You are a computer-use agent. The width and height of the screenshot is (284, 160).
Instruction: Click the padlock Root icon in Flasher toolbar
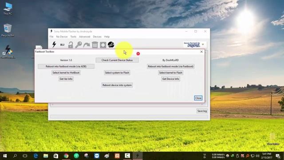[x=71, y=45]
